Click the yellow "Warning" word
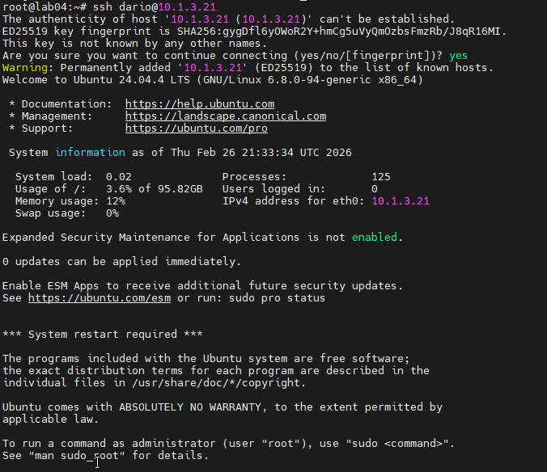 coord(28,68)
